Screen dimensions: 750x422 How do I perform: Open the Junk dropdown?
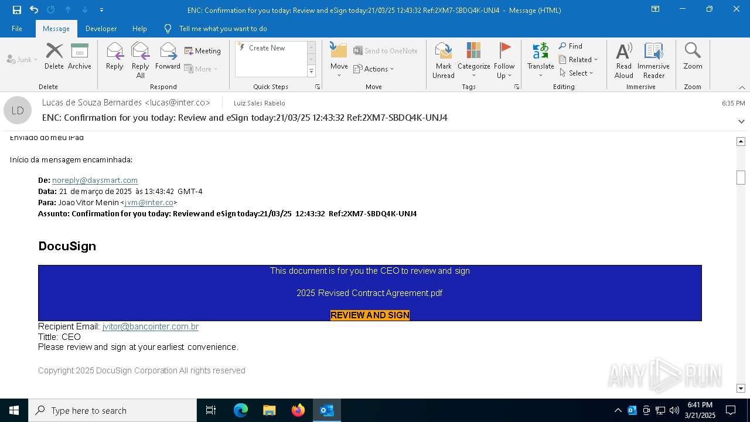[22, 59]
